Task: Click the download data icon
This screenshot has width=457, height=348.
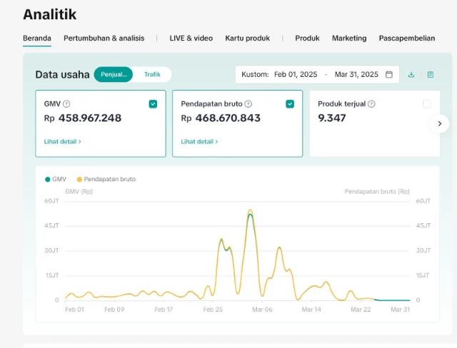Action: pos(411,74)
